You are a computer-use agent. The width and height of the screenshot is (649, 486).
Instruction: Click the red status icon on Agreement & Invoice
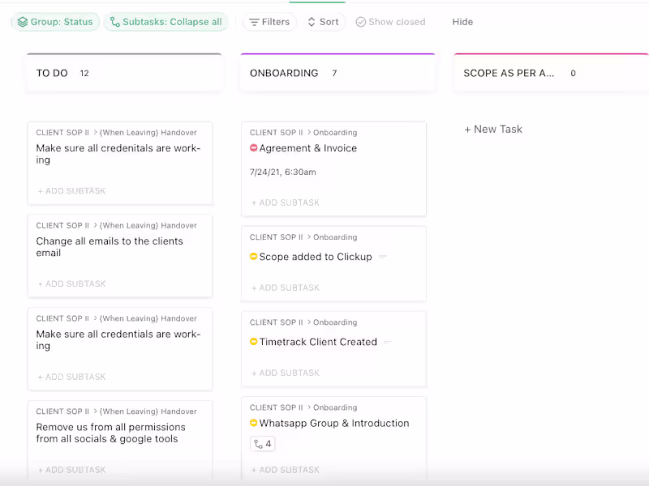pos(254,148)
